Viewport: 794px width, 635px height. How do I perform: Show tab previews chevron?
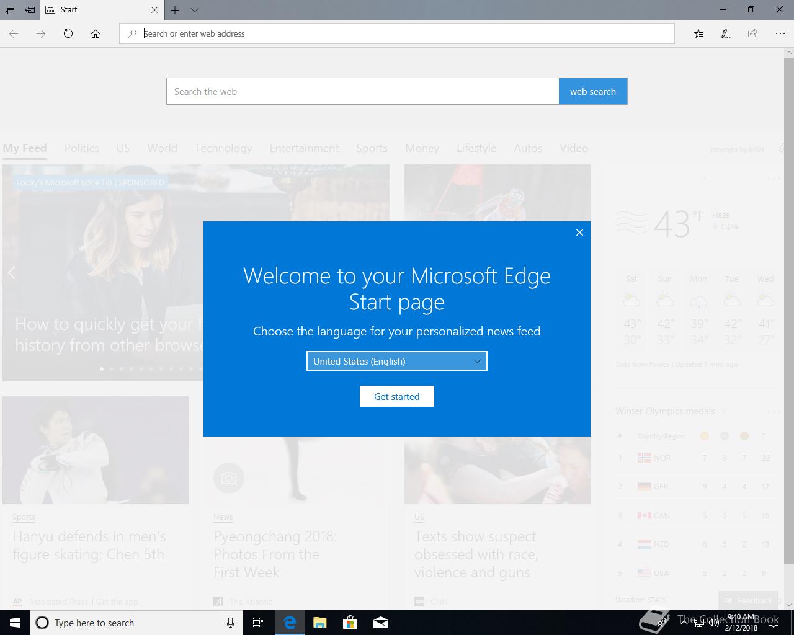[195, 9]
